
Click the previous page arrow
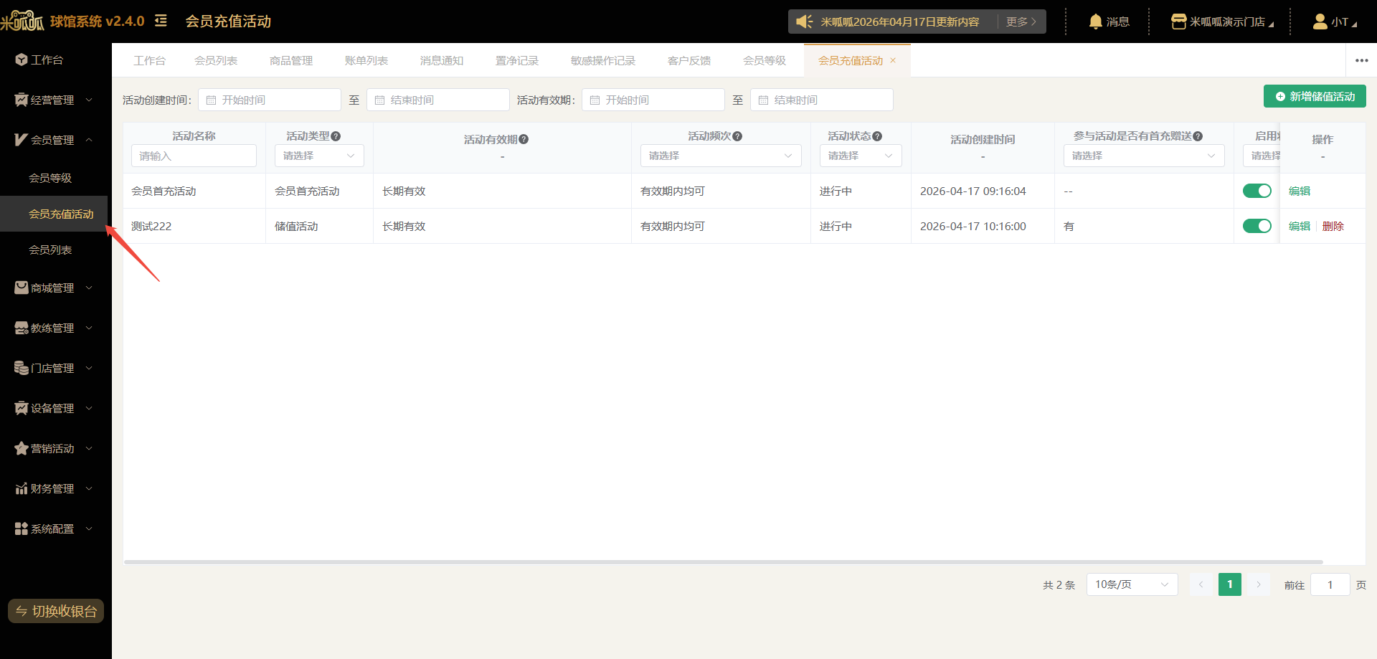[x=1201, y=584]
